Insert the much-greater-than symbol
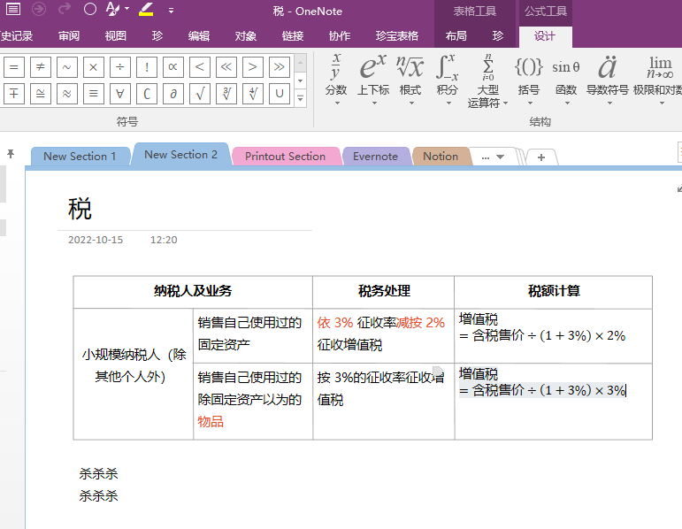The width and height of the screenshot is (682, 529). coord(280,67)
